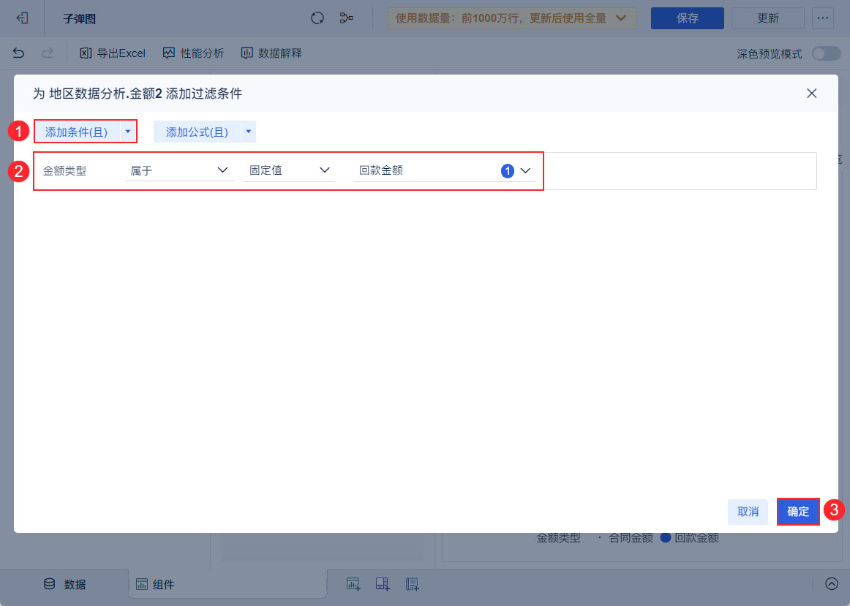Screen dimensions: 850x606
Task: Click the collapse-up circle icon bottom right
Action: (x=832, y=584)
